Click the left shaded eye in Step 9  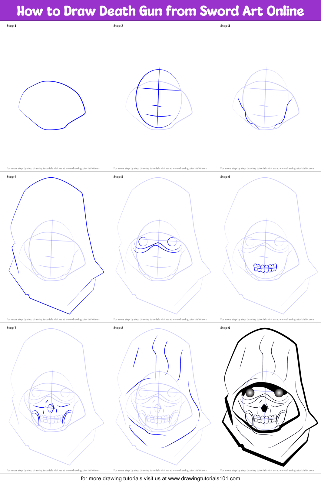250,393
